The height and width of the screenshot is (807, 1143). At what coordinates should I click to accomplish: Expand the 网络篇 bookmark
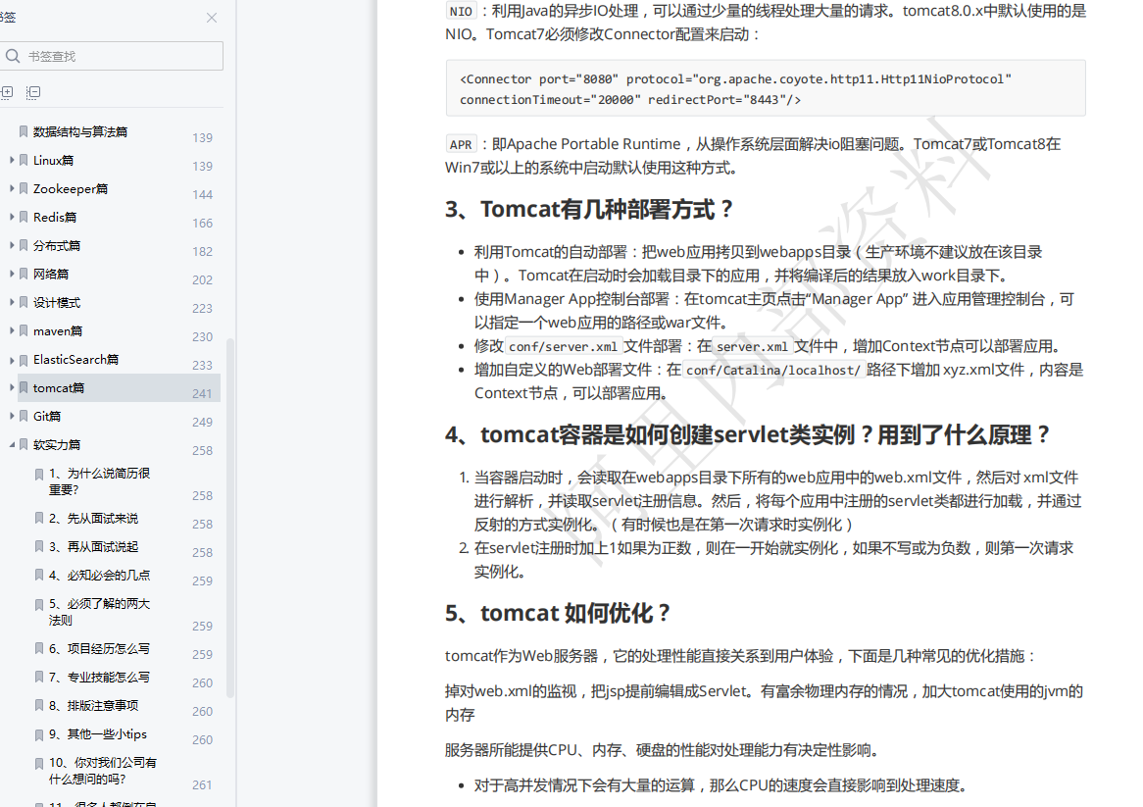pos(11,274)
